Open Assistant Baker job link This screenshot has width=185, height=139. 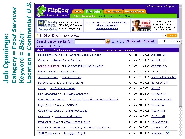pos(48,77)
